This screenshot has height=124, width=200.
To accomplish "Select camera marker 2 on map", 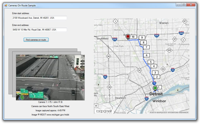I will click(x=157, y=77).
